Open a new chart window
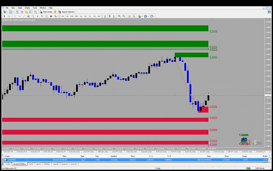This screenshot has height=171, width=273. click(x=4, y=12)
